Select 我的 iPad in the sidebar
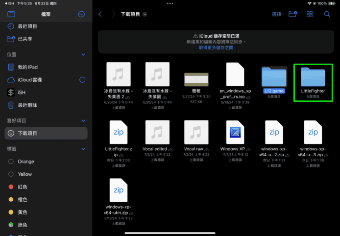Viewport: 340px width, 236px height. click(28, 67)
